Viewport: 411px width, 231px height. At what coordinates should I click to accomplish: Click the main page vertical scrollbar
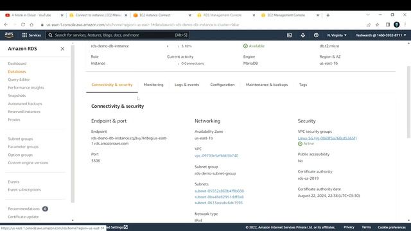[x=408, y=102]
